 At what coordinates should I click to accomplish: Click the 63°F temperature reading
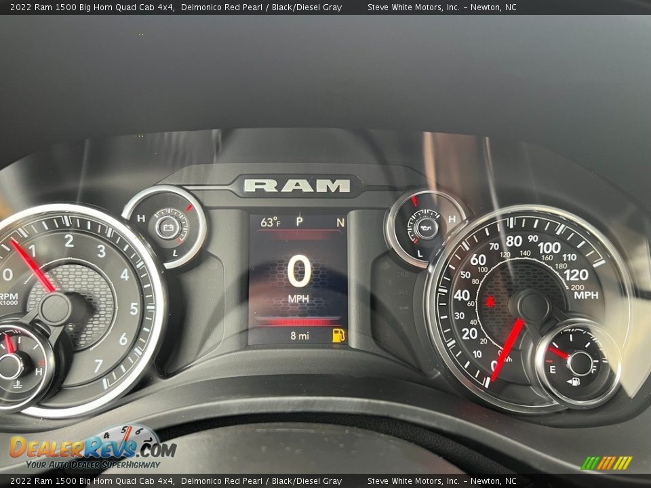coord(271,222)
